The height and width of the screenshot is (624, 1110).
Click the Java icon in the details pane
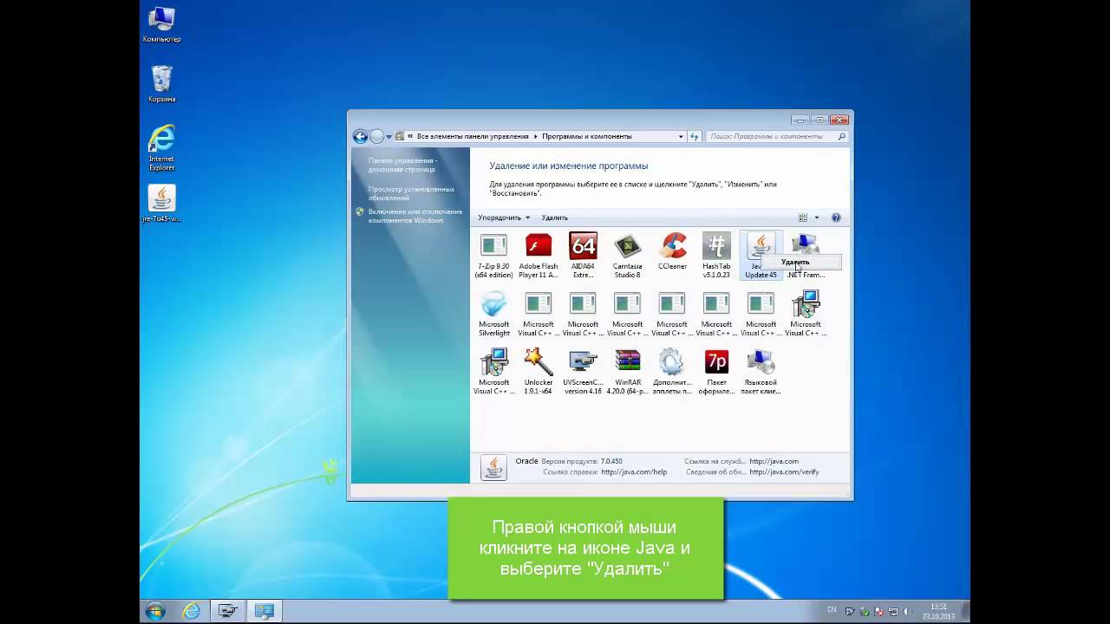coord(493,467)
